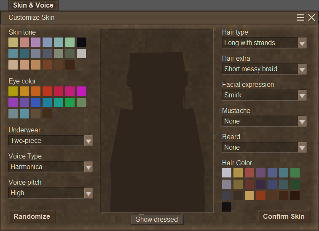Choose the teal green eye color
This screenshot has height=231, width=319.
(x=59, y=102)
